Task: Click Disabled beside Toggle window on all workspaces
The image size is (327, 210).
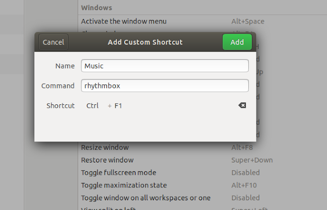Action: click(x=245, y=198)
